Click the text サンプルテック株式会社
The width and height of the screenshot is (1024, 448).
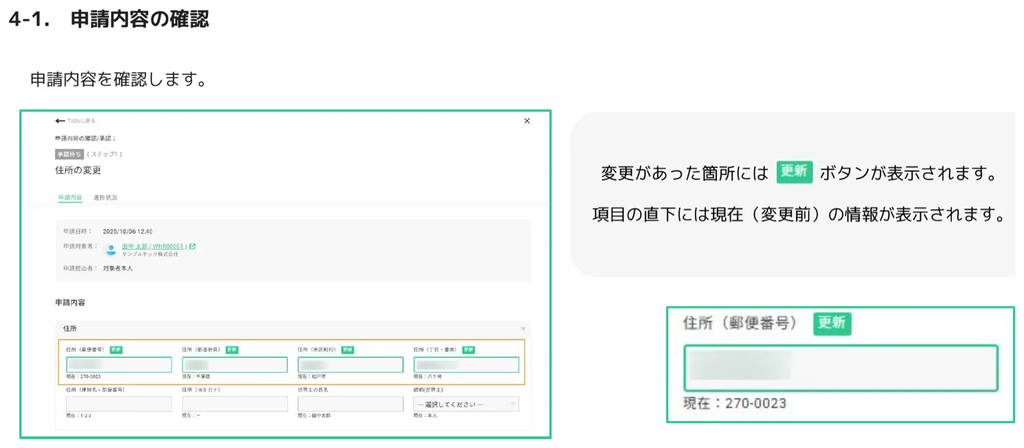coord(150,254)
